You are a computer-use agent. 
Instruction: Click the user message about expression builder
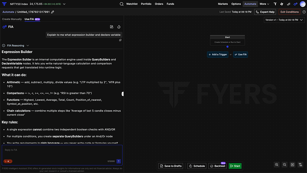[x=84, y=35]
